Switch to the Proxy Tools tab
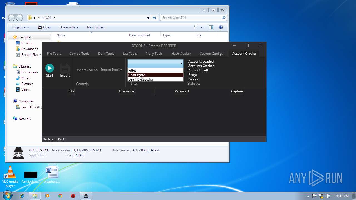 pyautogui.click(x=154, y=54)
